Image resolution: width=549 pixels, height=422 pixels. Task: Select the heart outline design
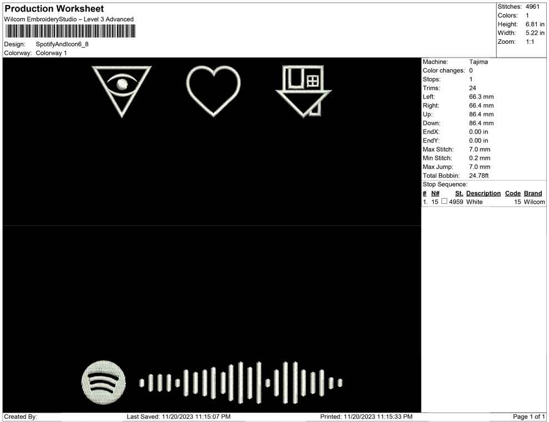pyautogui.click(x=213, y=91)
